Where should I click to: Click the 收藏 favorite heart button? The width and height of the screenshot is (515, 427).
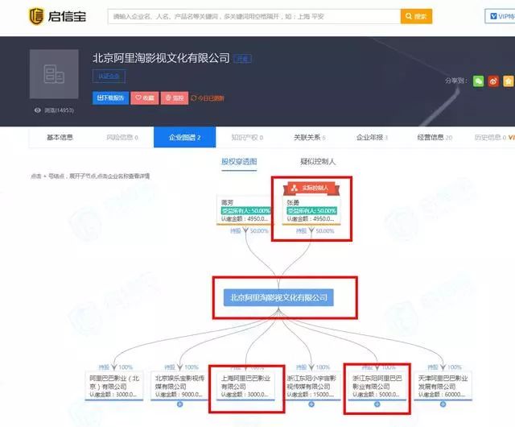pos(145,97)
